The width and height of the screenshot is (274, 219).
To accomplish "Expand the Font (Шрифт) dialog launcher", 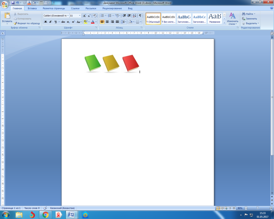I will [x=96, y=28].
